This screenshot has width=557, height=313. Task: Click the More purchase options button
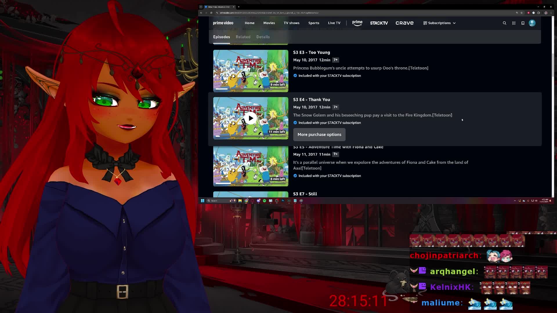tap(319, 134)
